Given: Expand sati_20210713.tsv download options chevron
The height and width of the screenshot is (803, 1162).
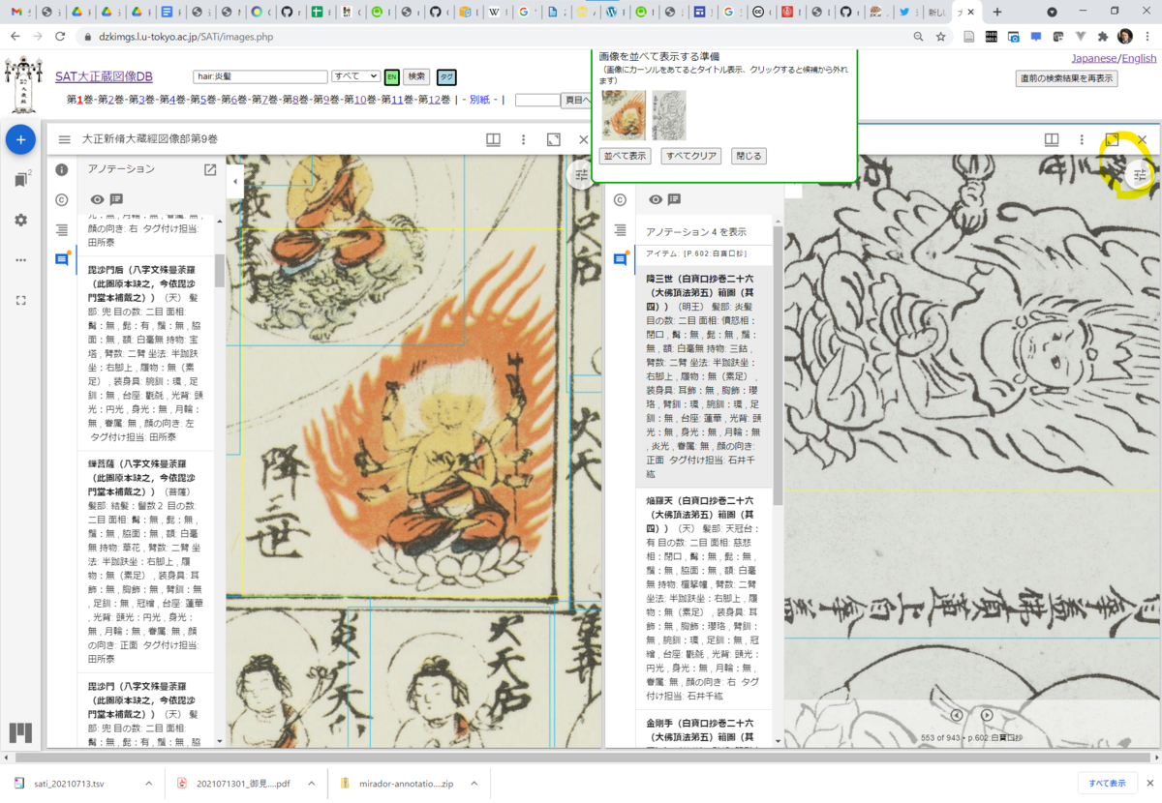Looking at the screenshot, I should [x=148, y=783].
